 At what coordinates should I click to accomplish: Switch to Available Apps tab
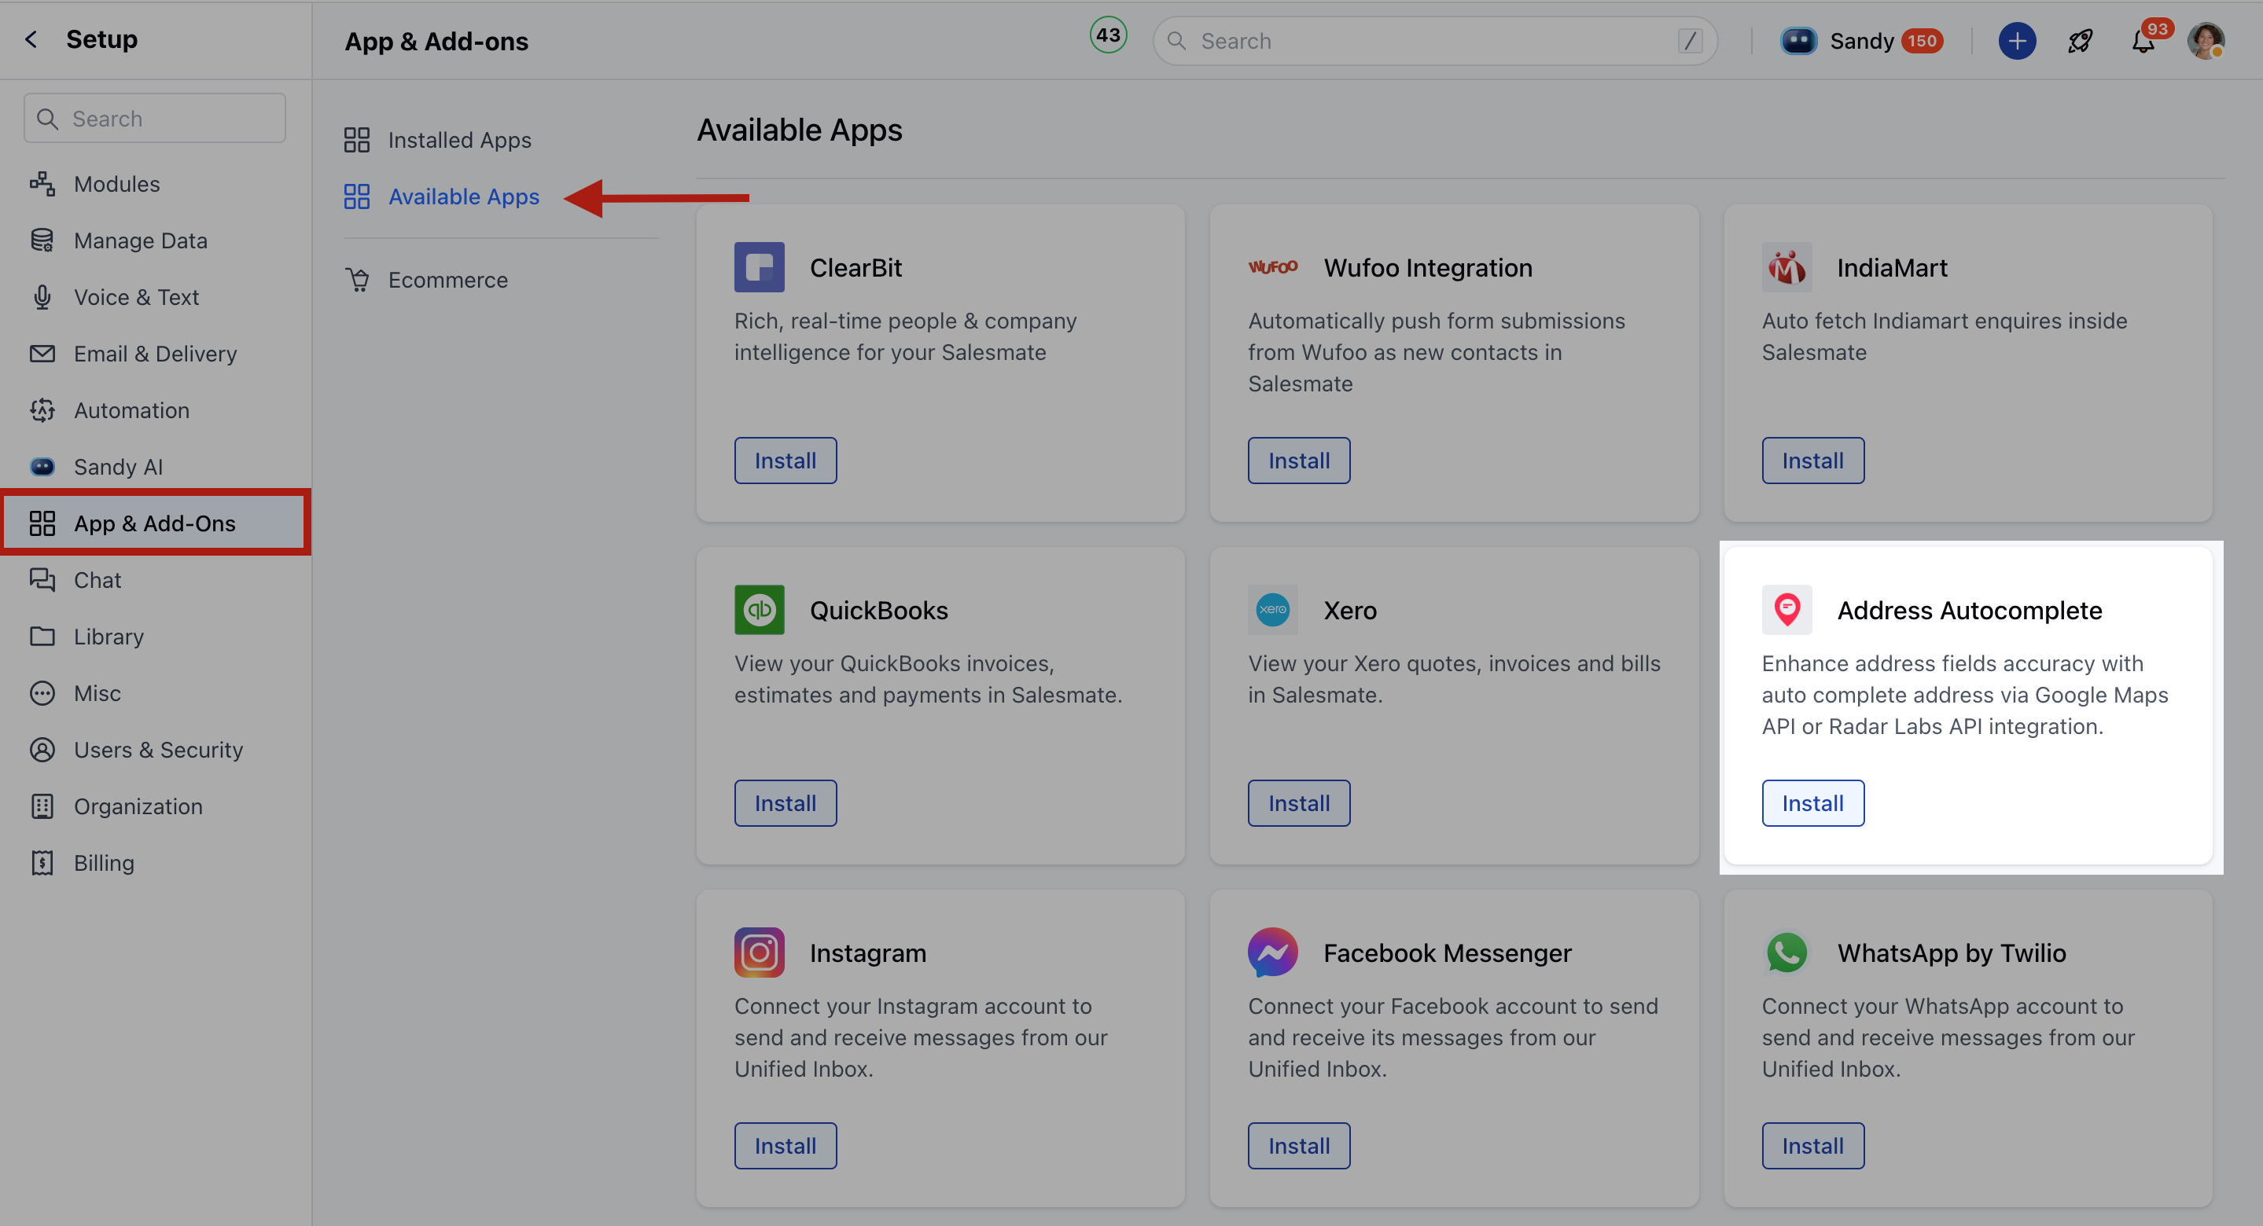pos(442,196)
